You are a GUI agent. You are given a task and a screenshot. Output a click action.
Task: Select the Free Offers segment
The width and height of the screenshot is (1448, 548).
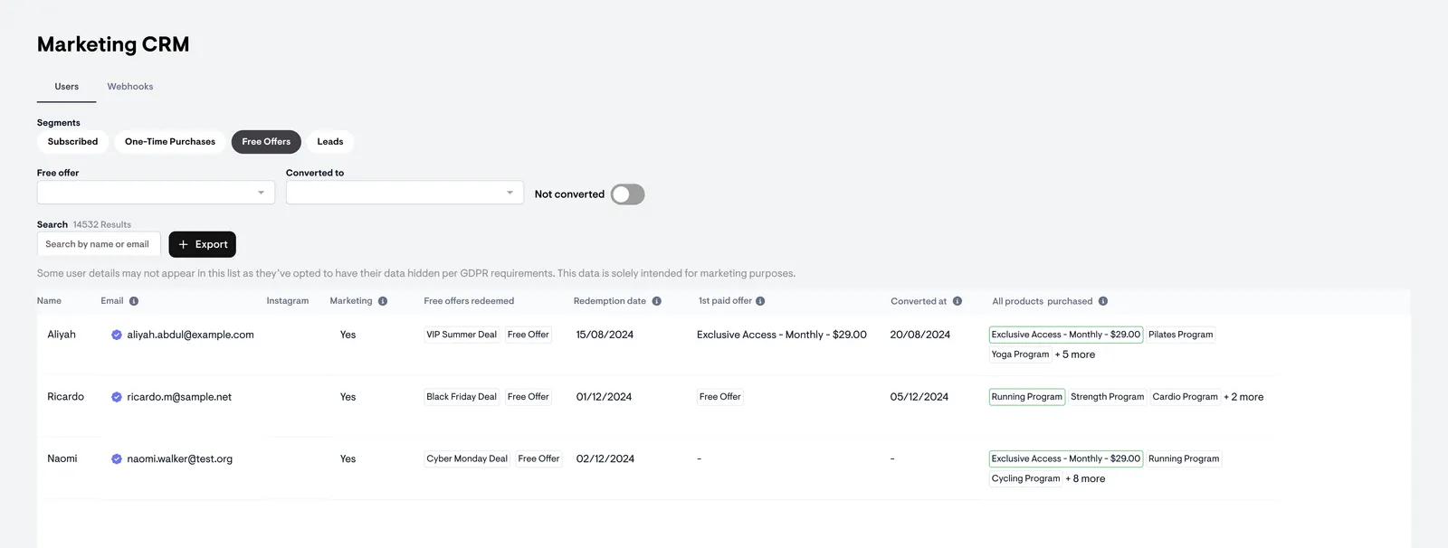coord(266,142)
